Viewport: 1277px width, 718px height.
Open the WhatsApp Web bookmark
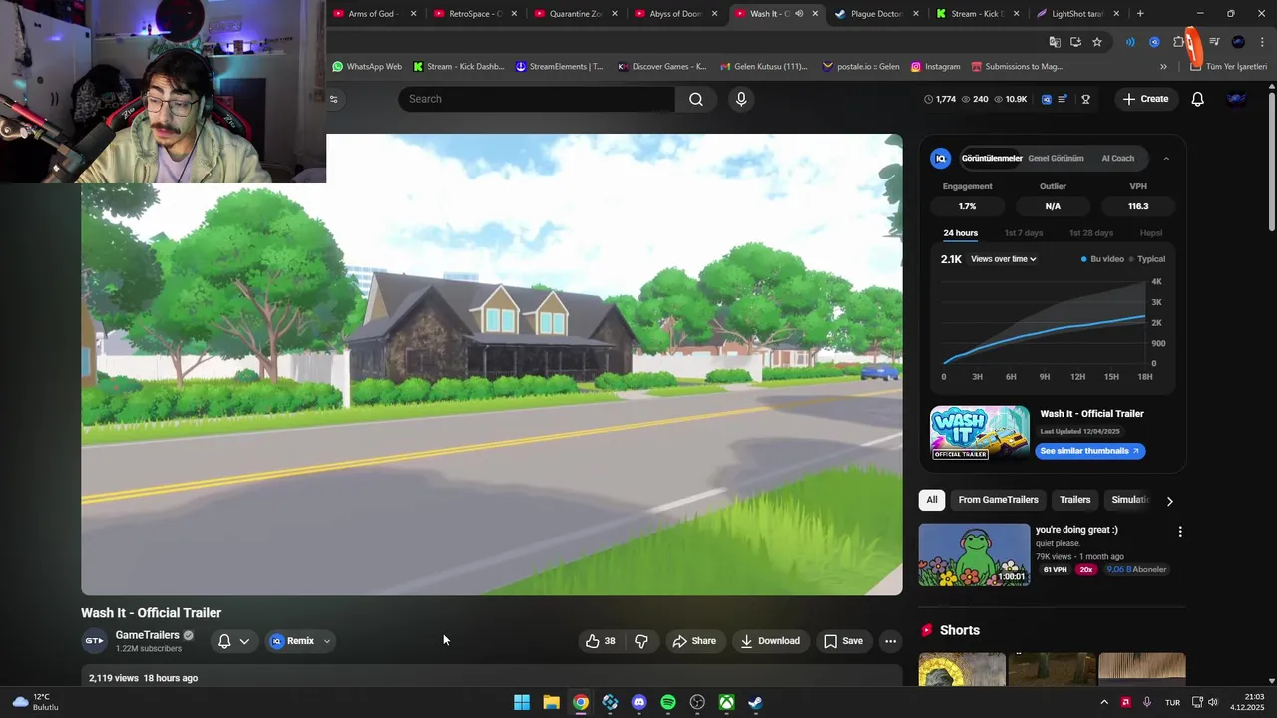click(366, 67)
